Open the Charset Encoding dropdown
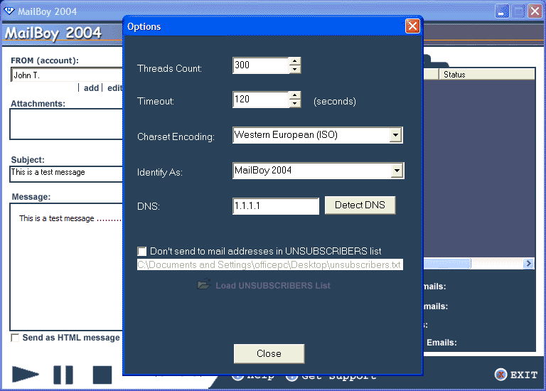 click(395, 135)
